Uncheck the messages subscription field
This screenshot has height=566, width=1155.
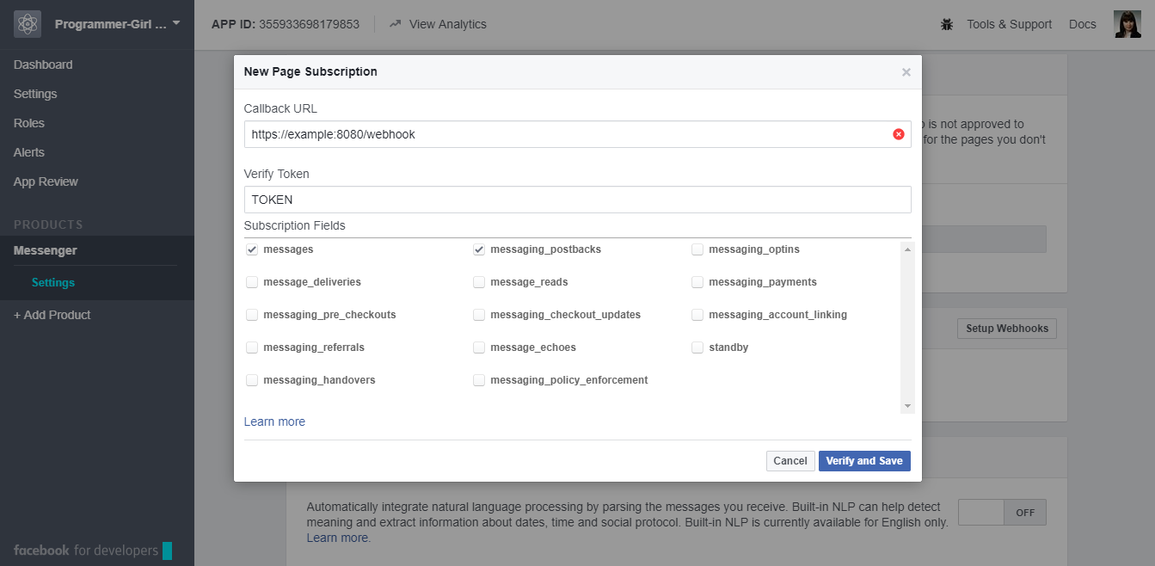(x=252, y=249)
